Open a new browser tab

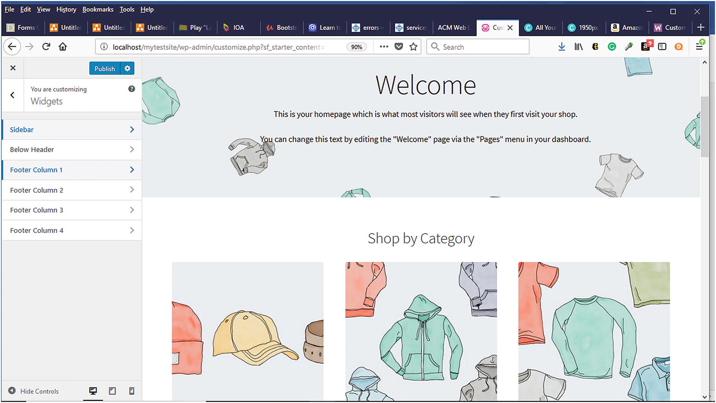coord(701,27)
